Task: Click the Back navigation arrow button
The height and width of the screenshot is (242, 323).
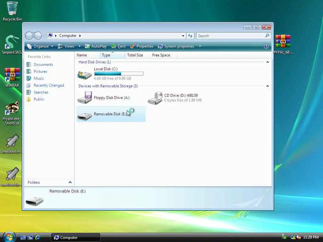Action: pyautogui.click(x=29, y=36)
